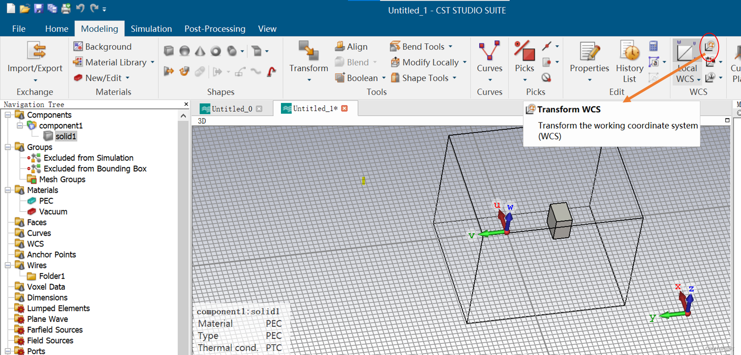Click the Rotate face icon
Viewport: 741px width, 355px height.
(x=184, y=71)
